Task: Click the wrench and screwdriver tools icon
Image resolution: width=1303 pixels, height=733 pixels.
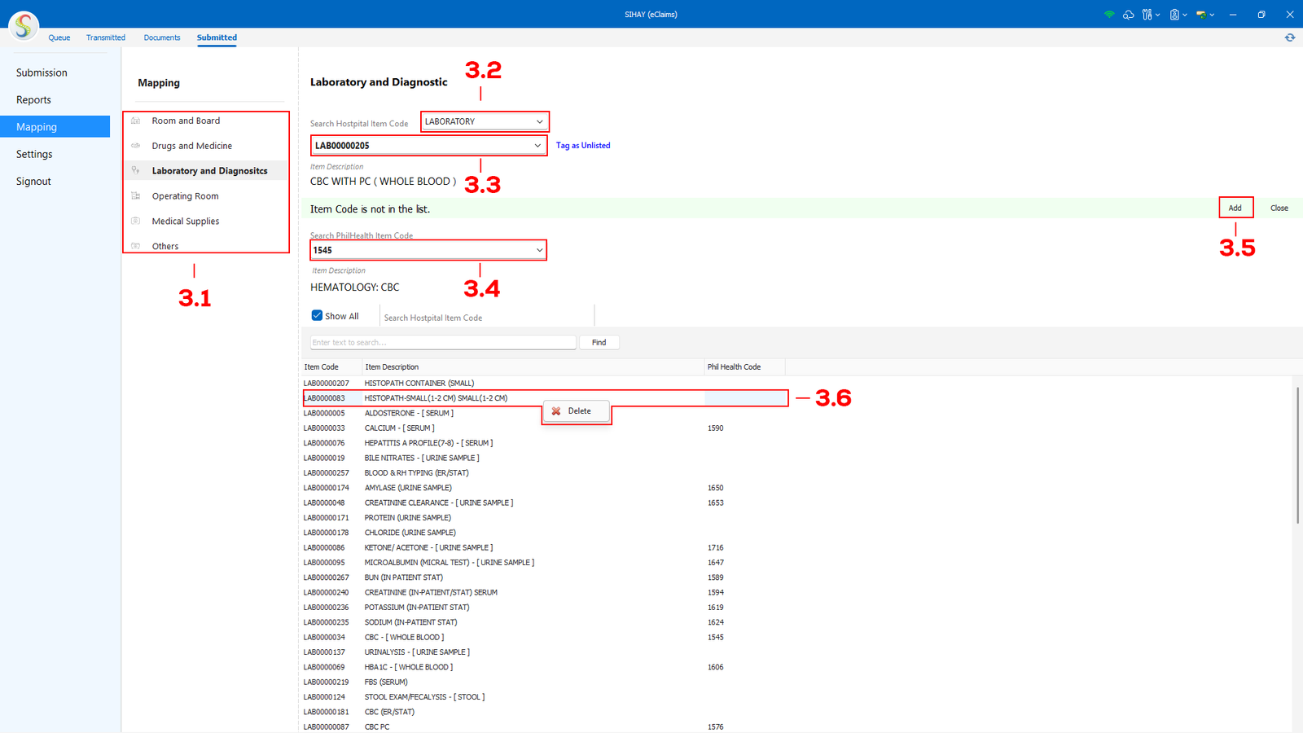Action: 1147,15
